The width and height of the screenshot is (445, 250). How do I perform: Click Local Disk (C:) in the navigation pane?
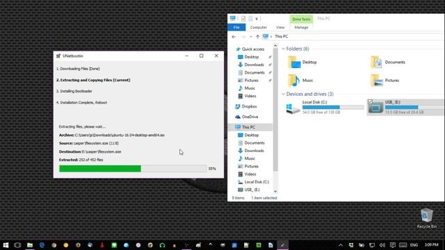coord(253,182)
